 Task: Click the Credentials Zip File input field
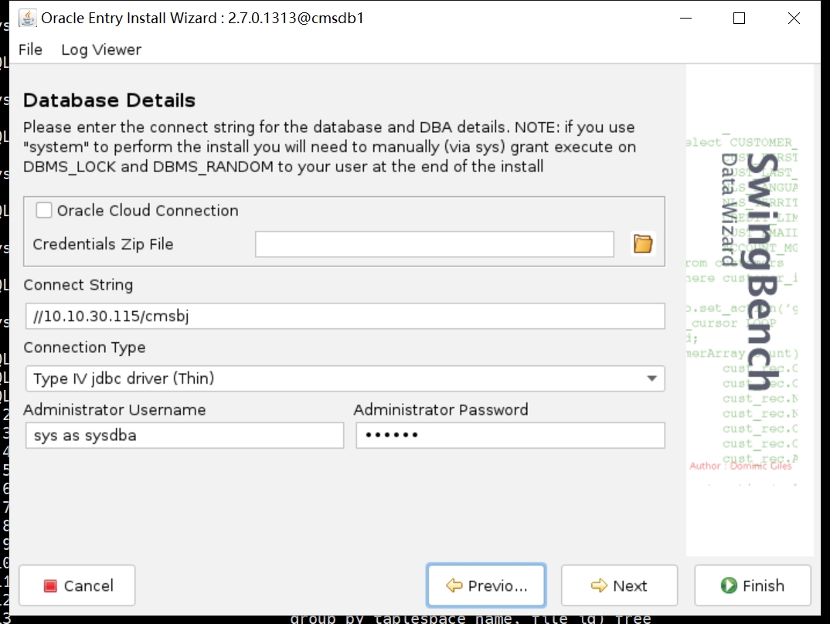pos(434,244)
